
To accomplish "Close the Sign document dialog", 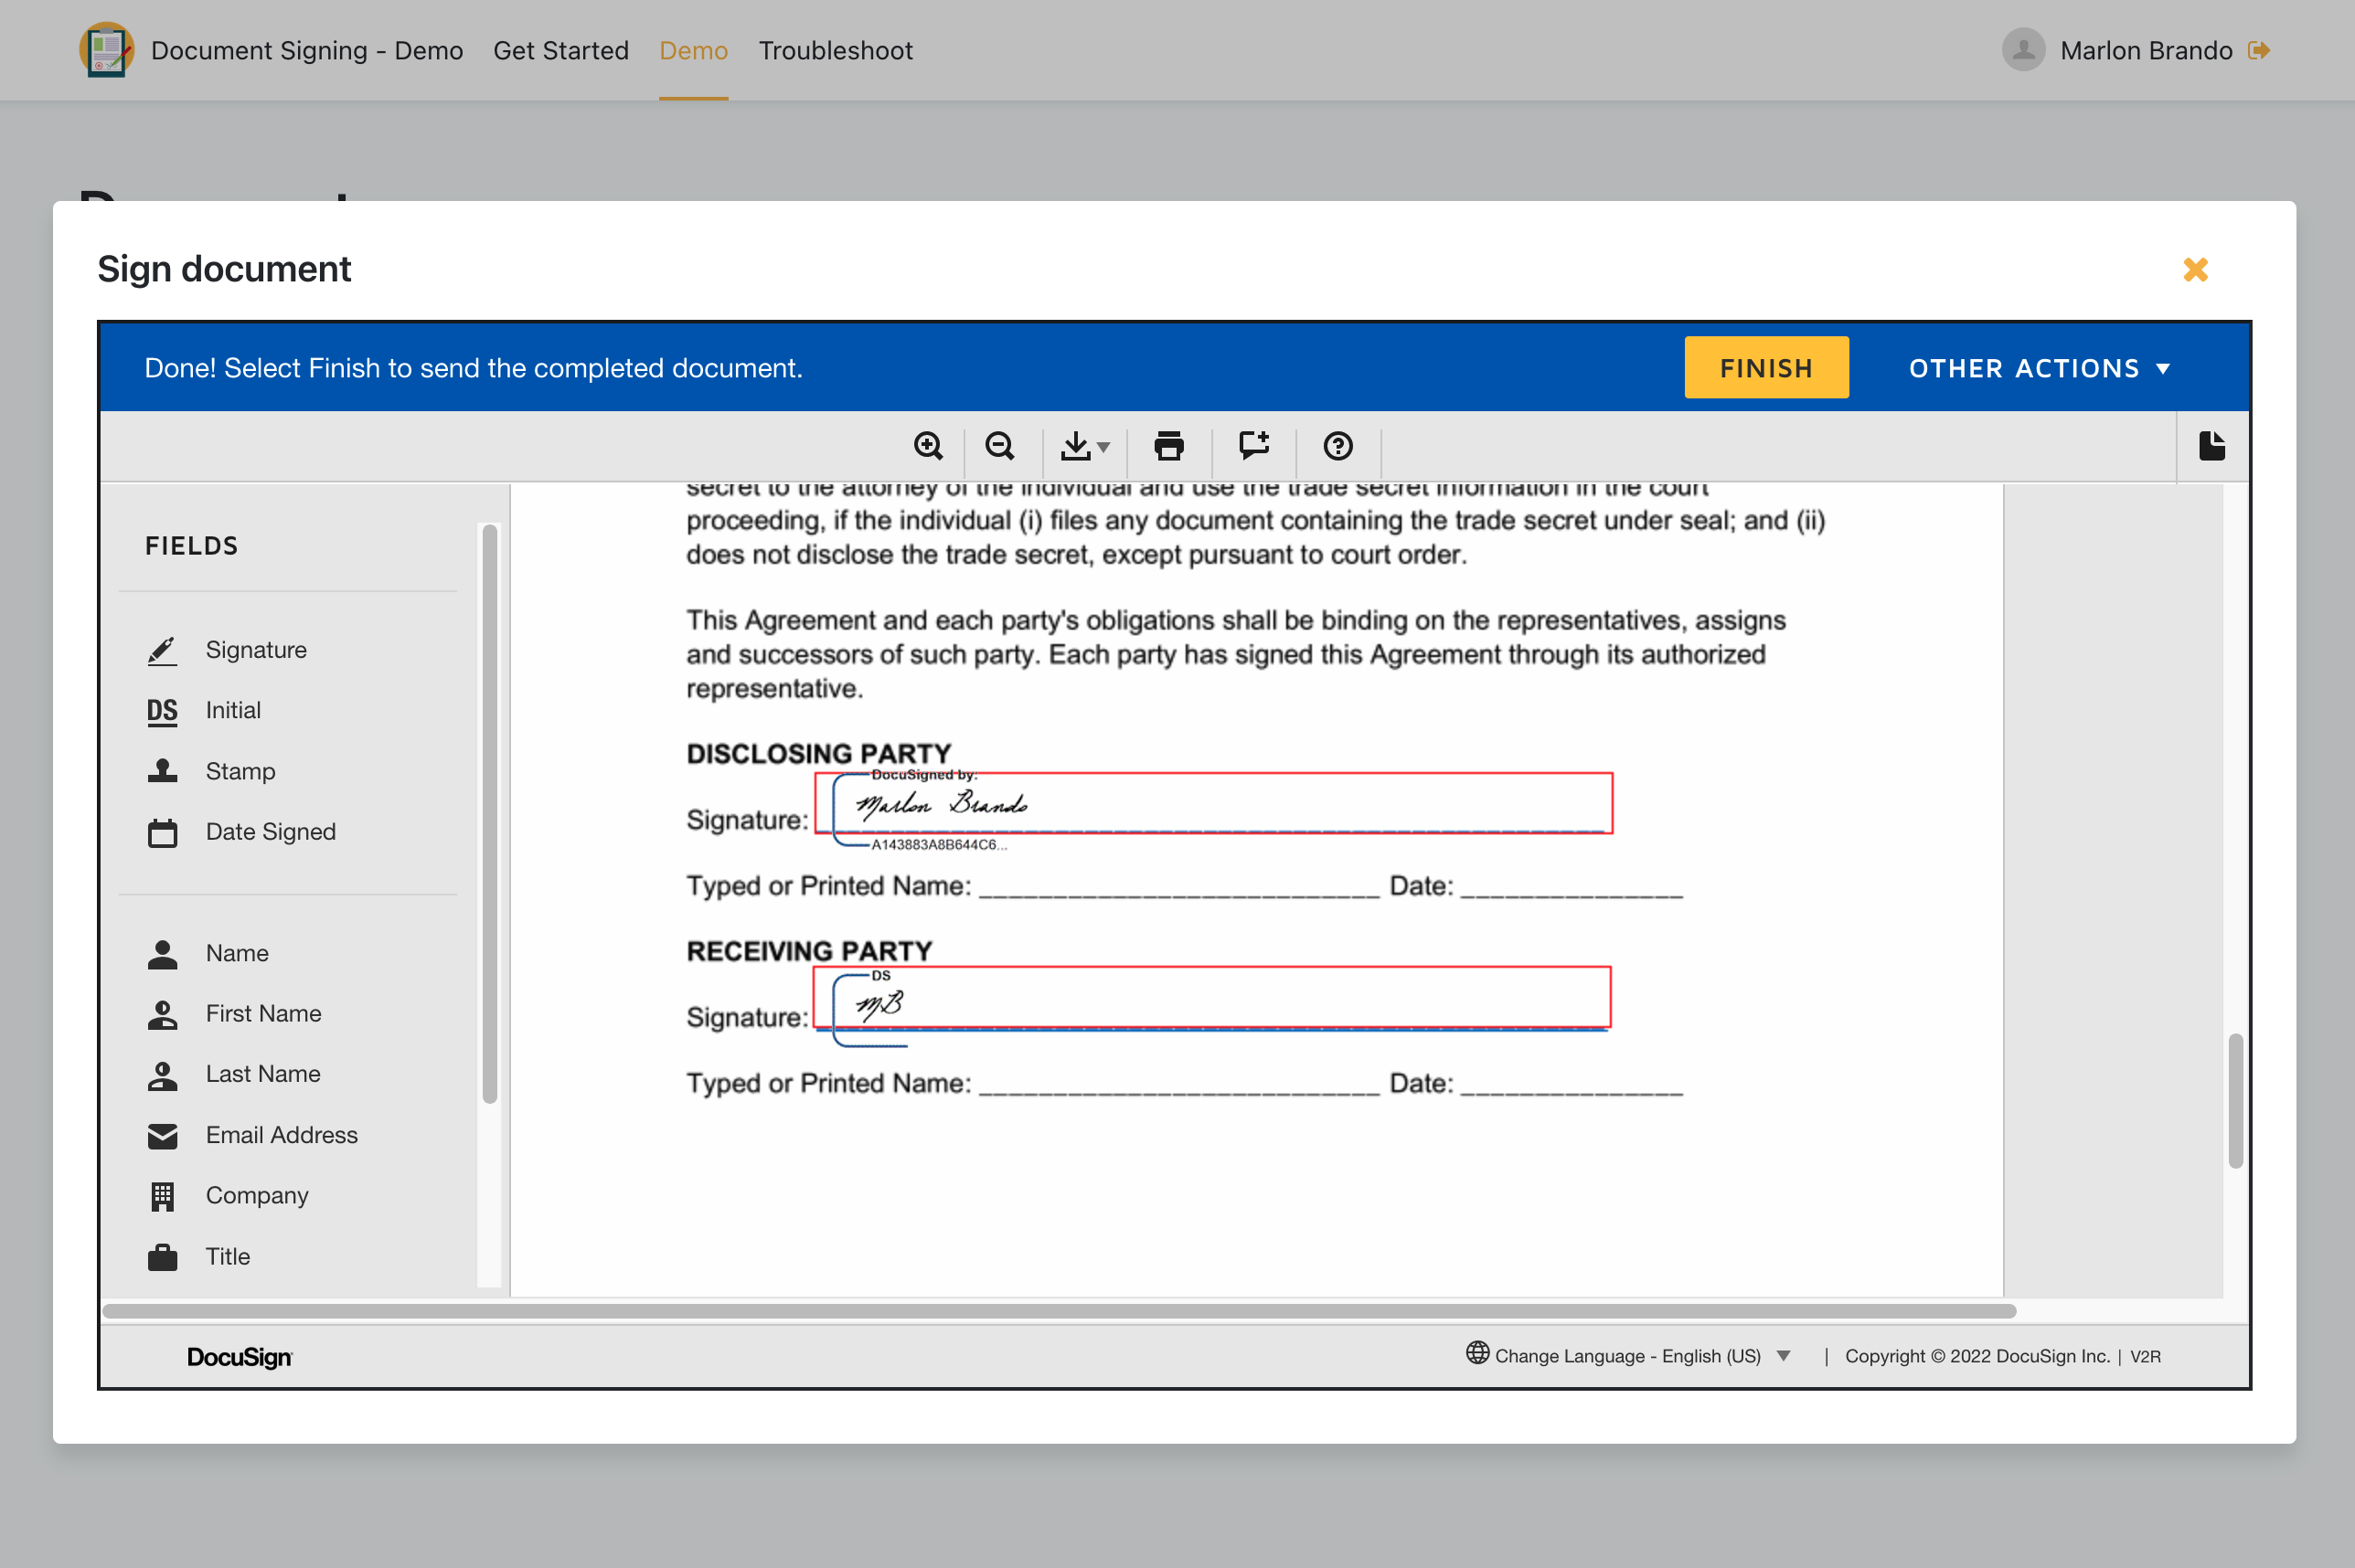I will click(2195, 269).
